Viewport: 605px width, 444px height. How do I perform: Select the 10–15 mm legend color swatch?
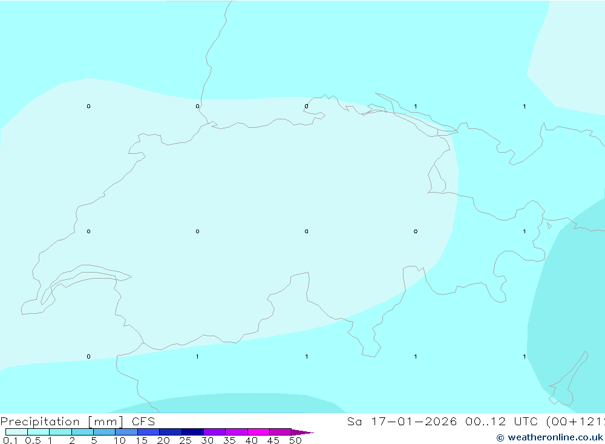pos(126,432)
